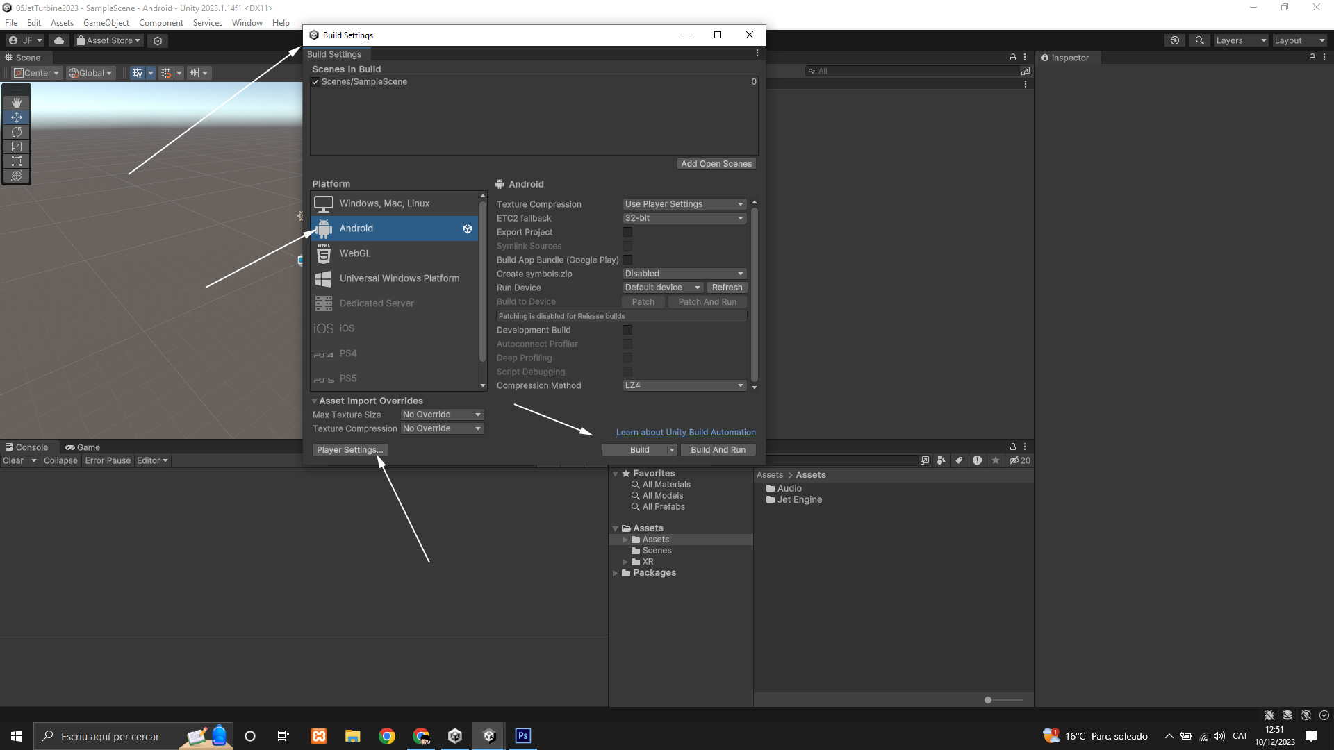This screenshot has width=1334, height=750.
Task: Select the Rect transform tool
Action: coord(17,161)
